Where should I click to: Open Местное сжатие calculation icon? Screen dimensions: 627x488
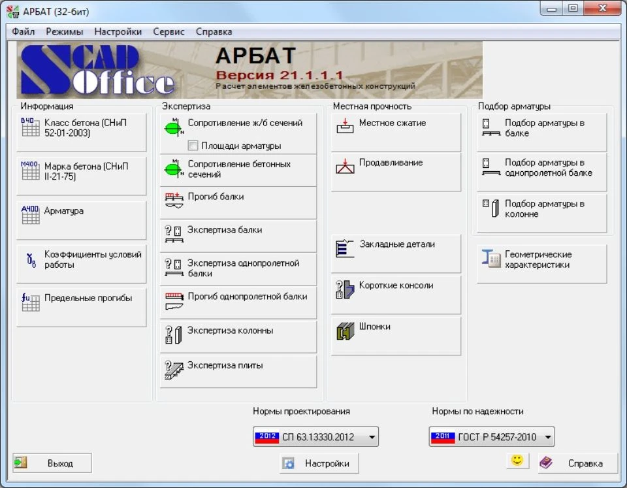point(345,125)
